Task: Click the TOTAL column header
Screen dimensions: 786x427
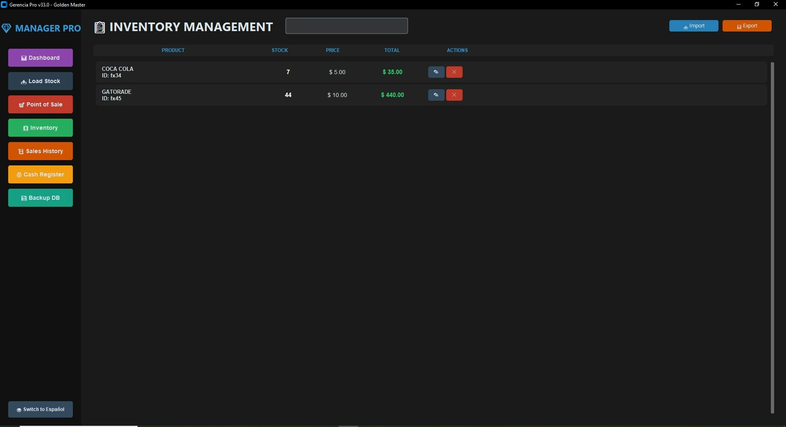Action: (x=392, y=50)
